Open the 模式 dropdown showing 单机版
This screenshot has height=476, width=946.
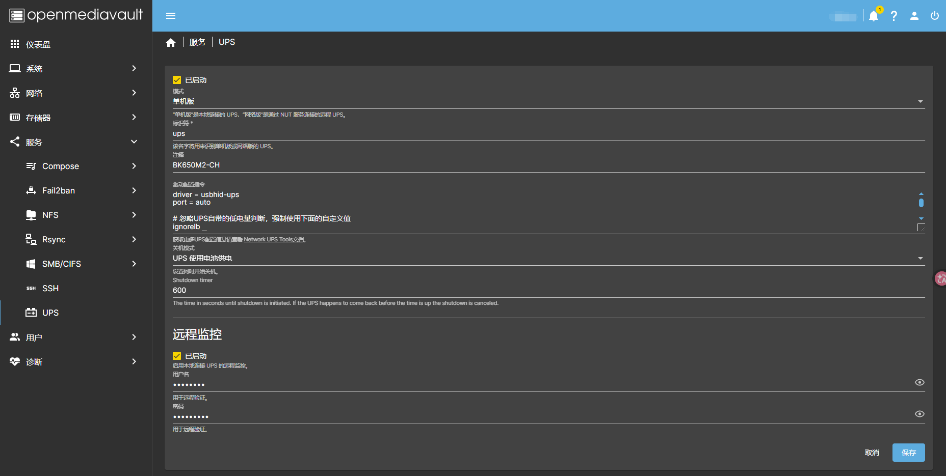pos(548,101)
